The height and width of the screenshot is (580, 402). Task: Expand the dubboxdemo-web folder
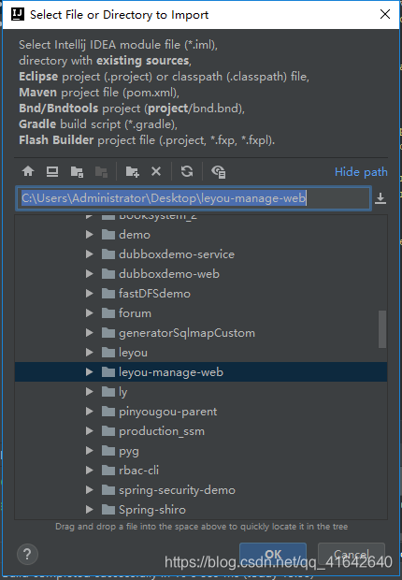point(89,274)
